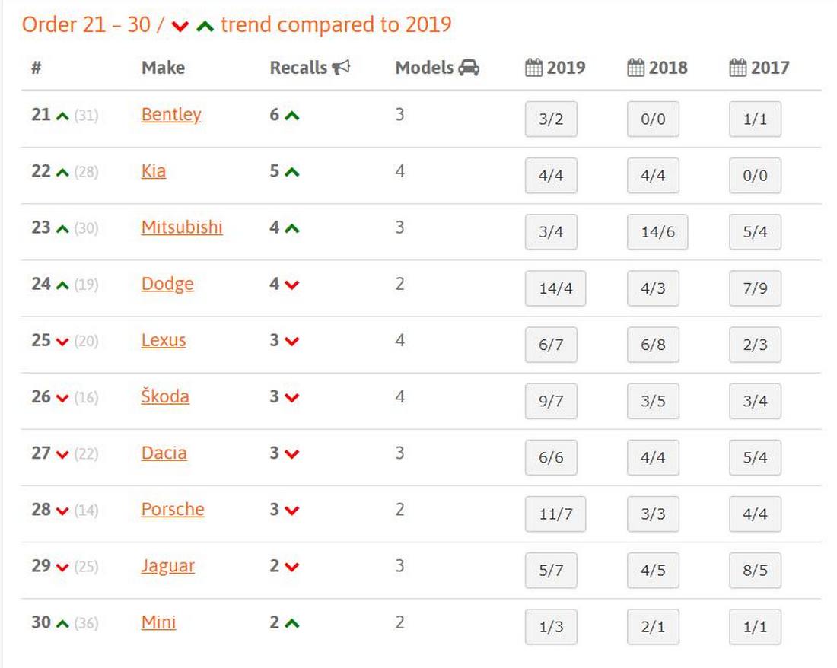Click the megaphone icon beside Recalls header
Screen dimensions: 837x668
point(341,68)
